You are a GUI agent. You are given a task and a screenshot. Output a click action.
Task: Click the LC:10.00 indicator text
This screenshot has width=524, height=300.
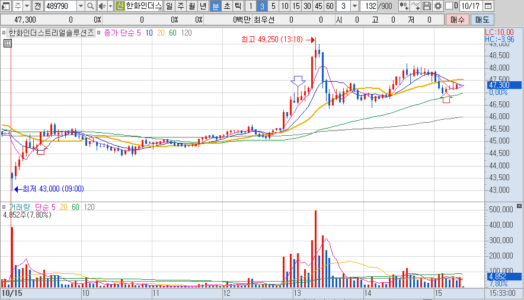coord(499,32)
